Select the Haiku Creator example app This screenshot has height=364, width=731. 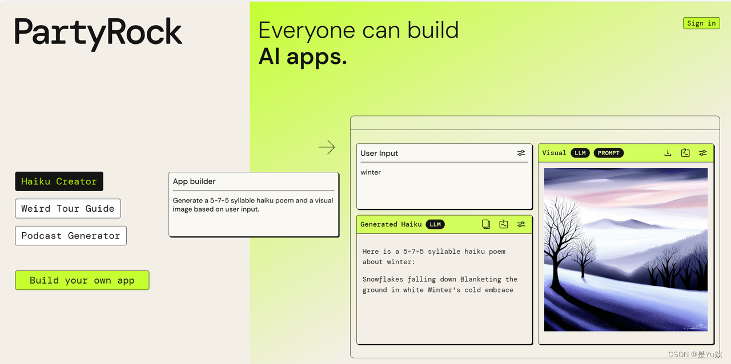(59, 181)
